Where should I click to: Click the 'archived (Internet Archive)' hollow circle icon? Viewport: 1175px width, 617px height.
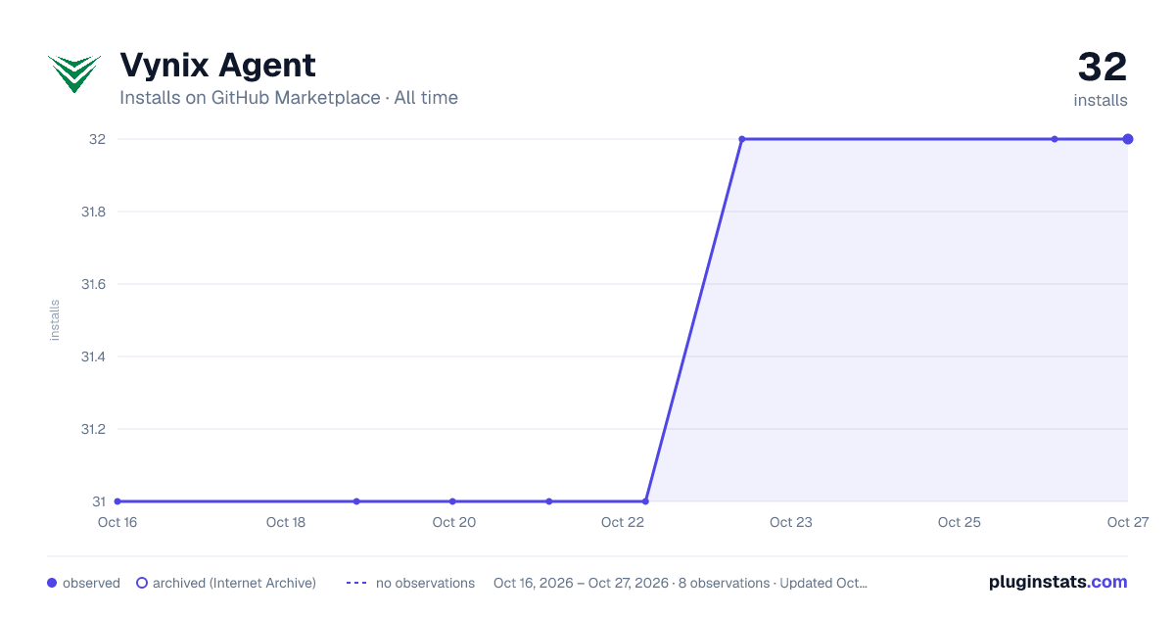pos(142,583)
